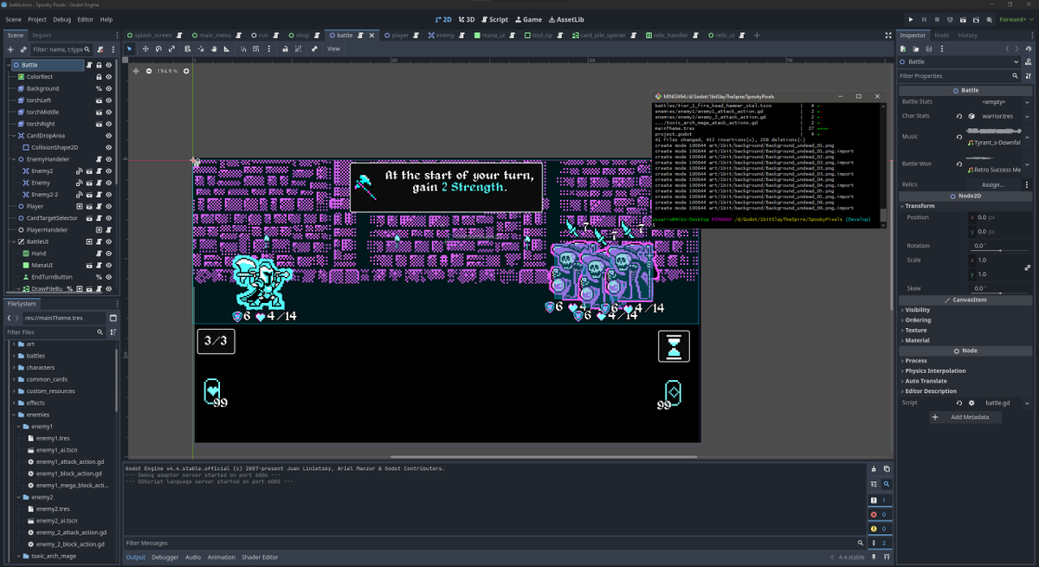Screen dimensions: 1039x567
Task: Toggle visibility of Background node
Action: coord(109,88)
